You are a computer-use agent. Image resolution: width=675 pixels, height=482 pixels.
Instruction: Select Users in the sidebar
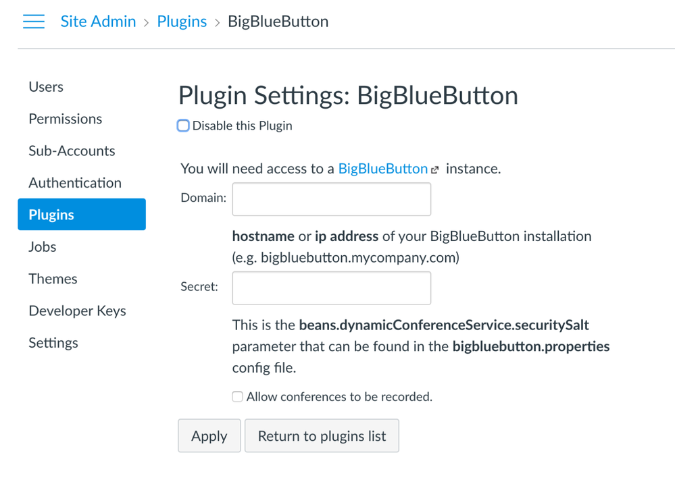[46, 87]
